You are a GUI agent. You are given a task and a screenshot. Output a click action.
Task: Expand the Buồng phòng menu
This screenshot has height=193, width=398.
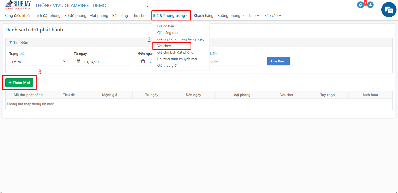point(231,16)
